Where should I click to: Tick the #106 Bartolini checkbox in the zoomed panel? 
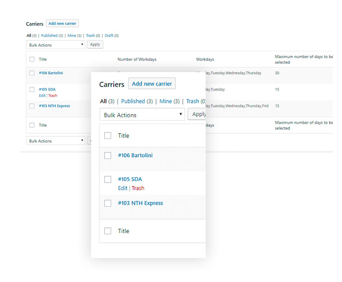108,155
